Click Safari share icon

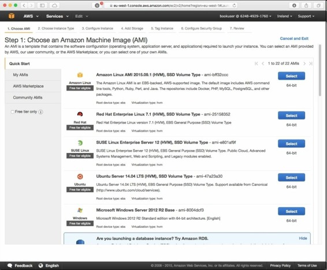click(x=306, y=6)
